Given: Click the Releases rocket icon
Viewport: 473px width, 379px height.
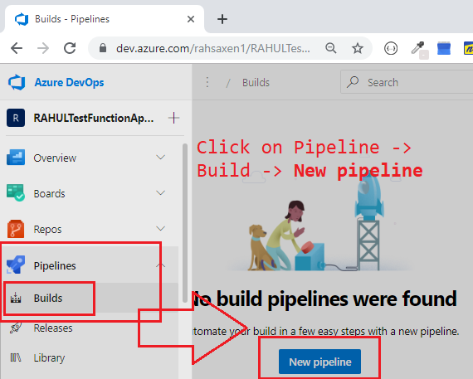Looking at the screenshot, I should (x=16, y=328).
